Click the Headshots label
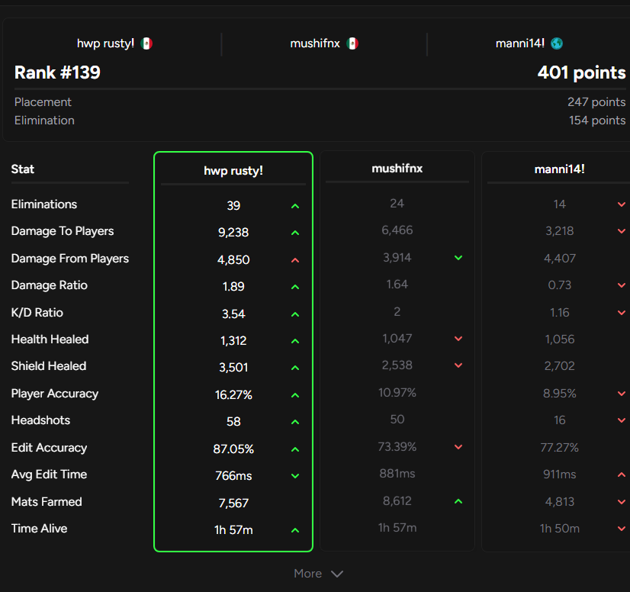The height and width of the screenshot is (592, 630). (x=40, y=420)
